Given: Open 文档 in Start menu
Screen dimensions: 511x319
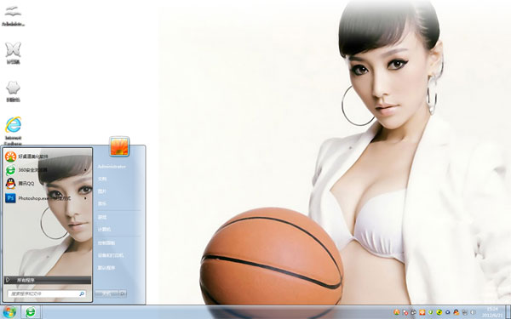Looking at the screenshot, I should 102,179.
